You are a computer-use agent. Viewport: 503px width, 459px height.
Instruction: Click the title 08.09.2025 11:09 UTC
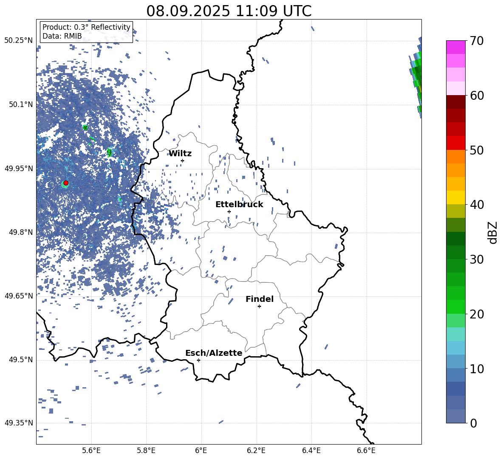(229, 11)
